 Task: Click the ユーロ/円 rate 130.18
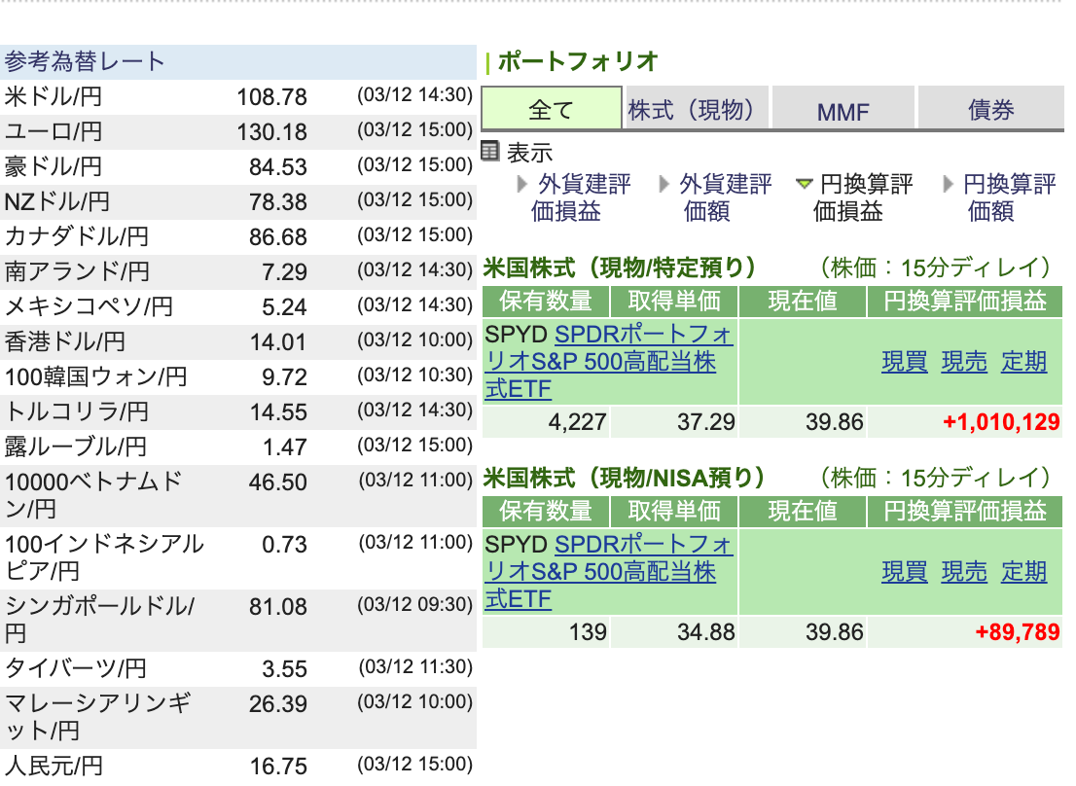click(x=271, y=131)
